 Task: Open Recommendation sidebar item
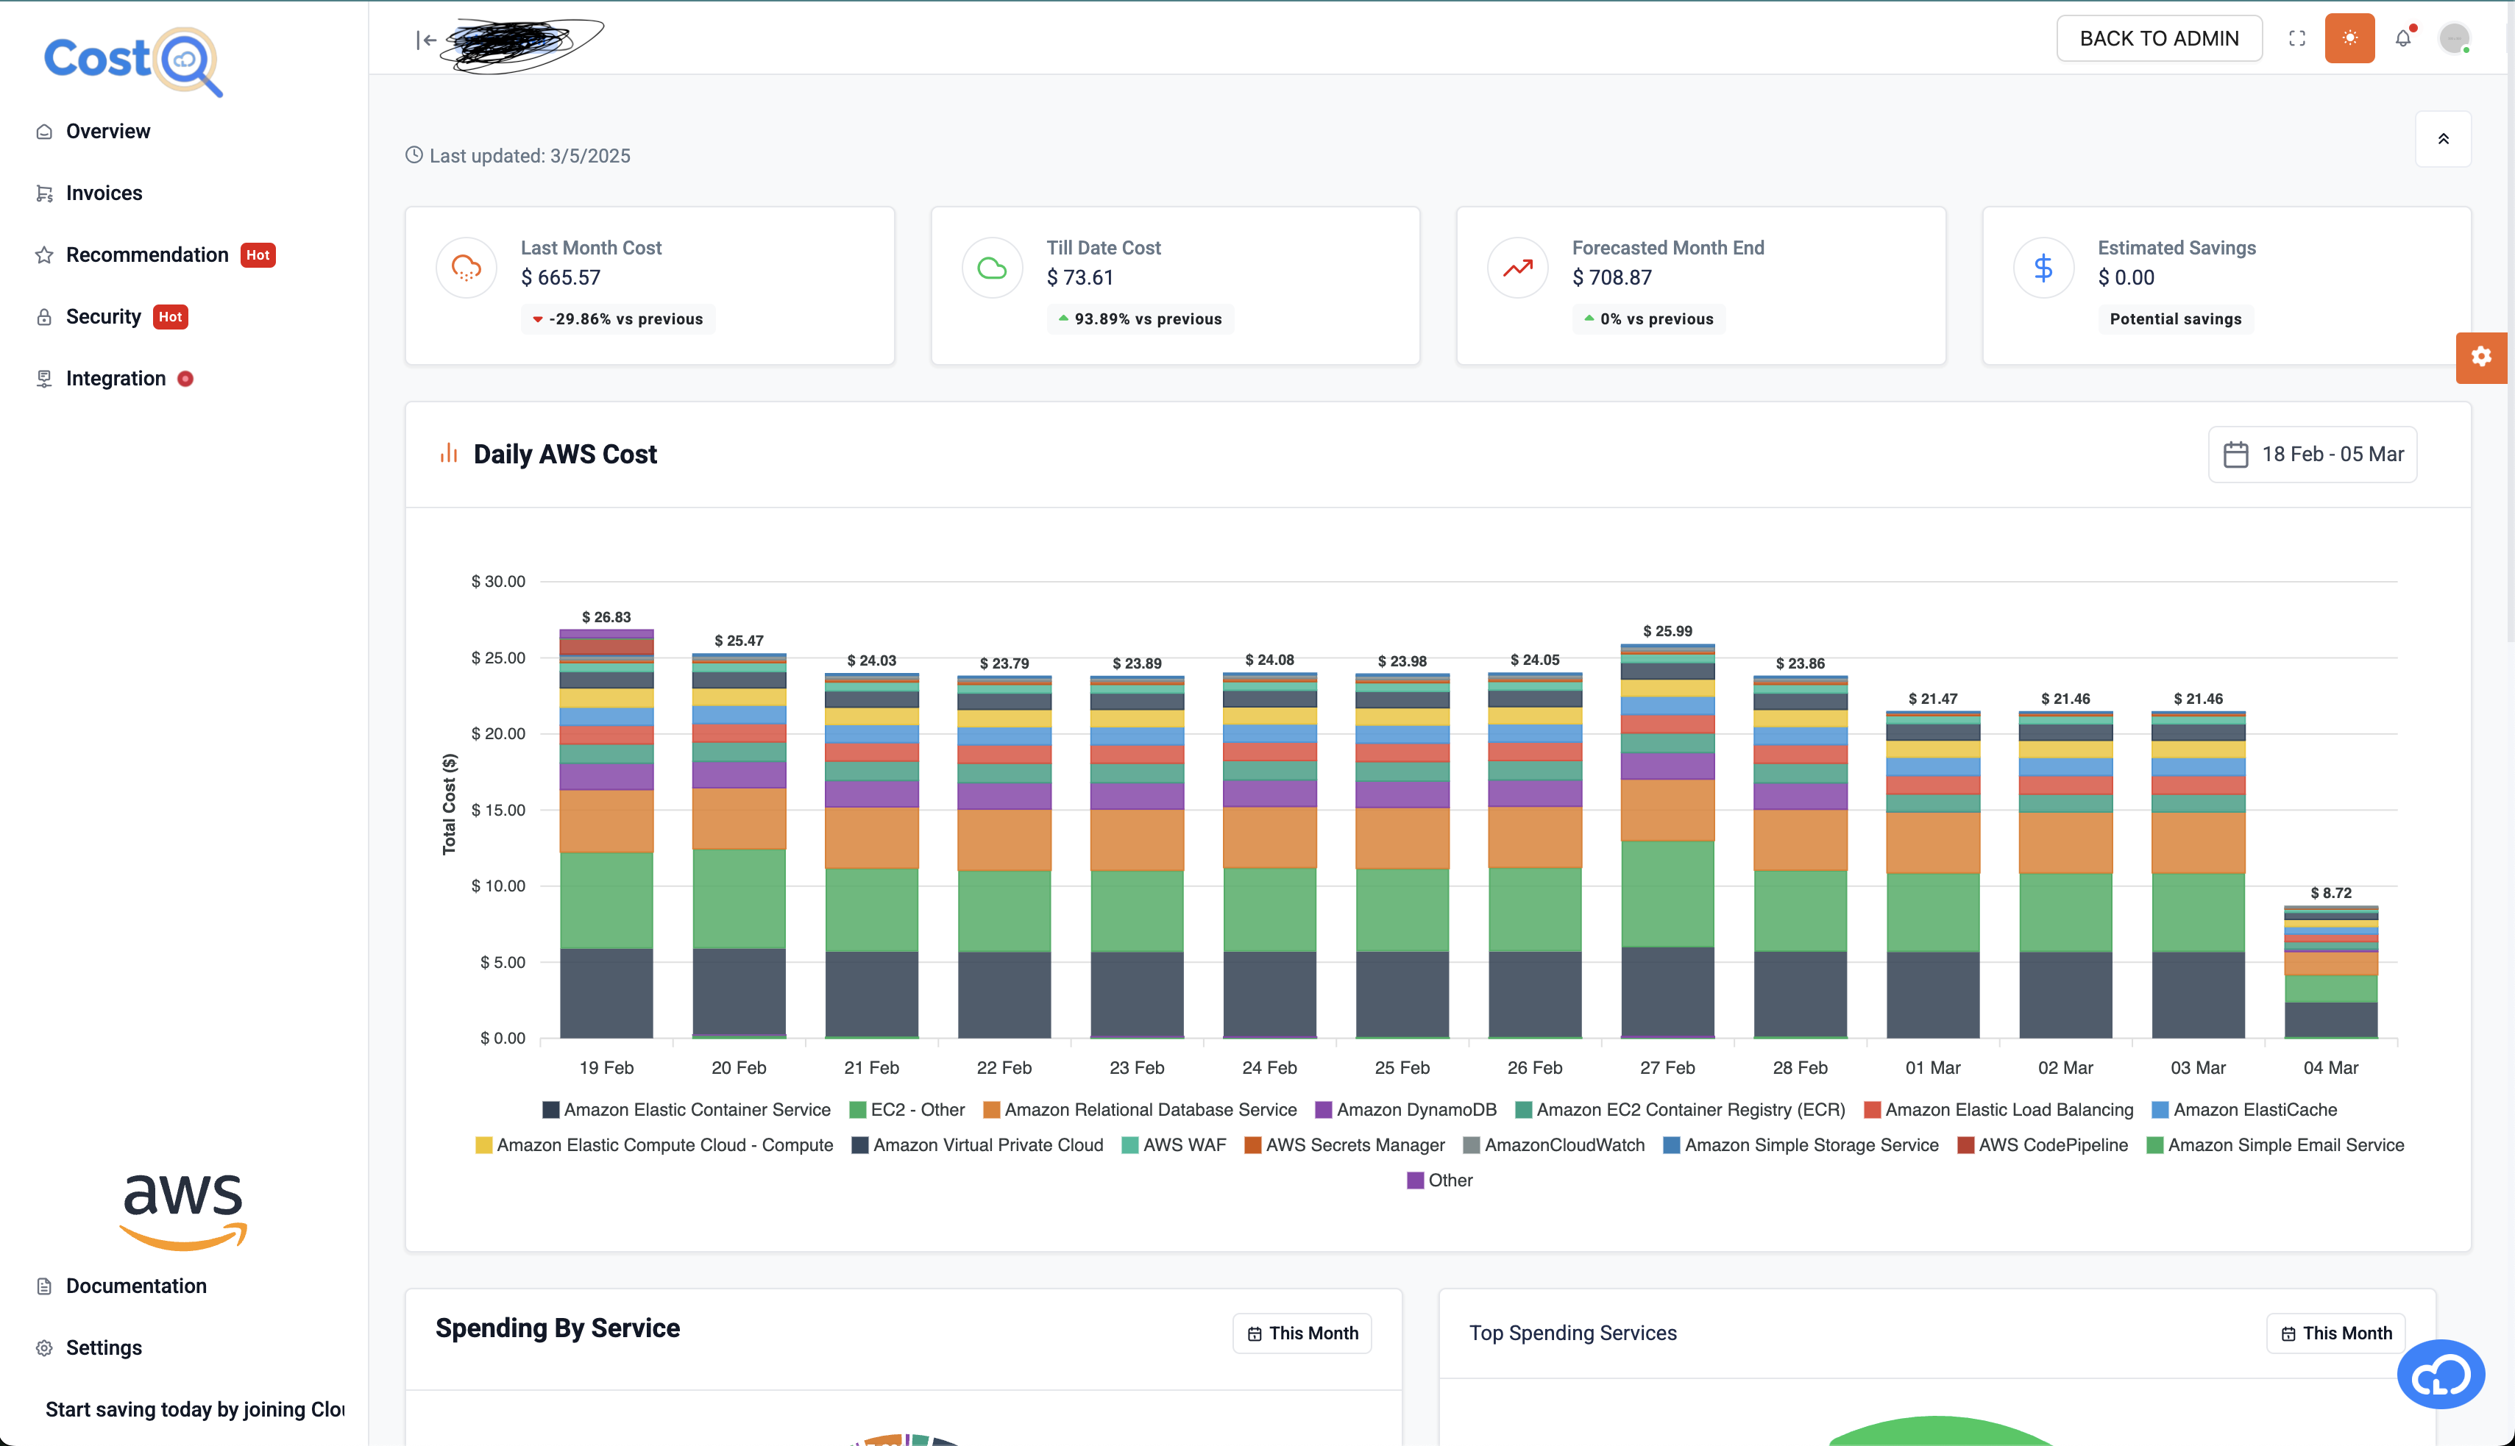click(x=147, y=255)
